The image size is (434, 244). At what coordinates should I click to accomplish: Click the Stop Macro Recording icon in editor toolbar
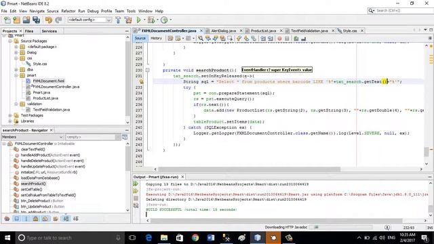pos(287,39)
